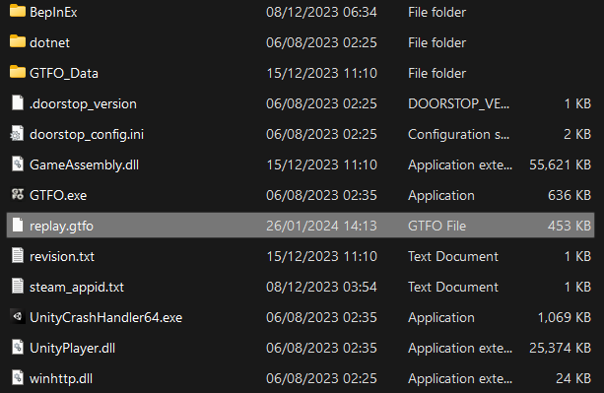604x393 pixels.
Task: Click the winhttp.dll file icon
Action: click(x=18, y=377)
